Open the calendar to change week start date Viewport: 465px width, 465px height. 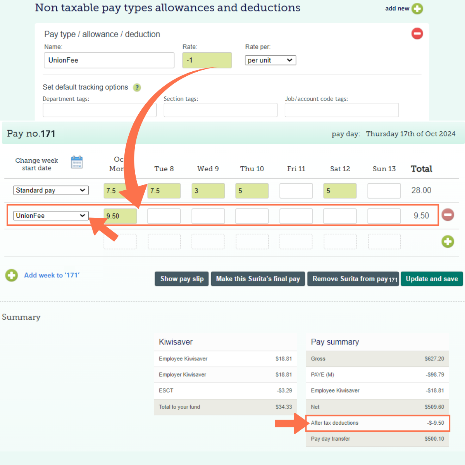pyautogui.click(x=77, y=162)
